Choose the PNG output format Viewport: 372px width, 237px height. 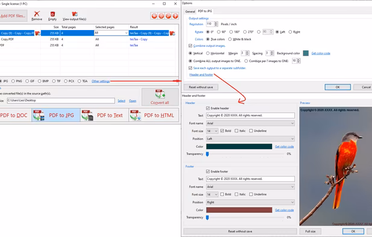[x=13, y=81]
